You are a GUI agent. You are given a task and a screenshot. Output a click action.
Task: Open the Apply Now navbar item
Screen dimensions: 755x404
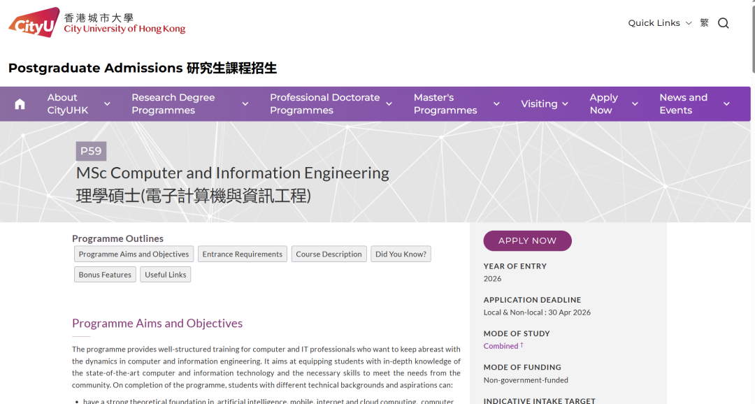tap(604, 104)
